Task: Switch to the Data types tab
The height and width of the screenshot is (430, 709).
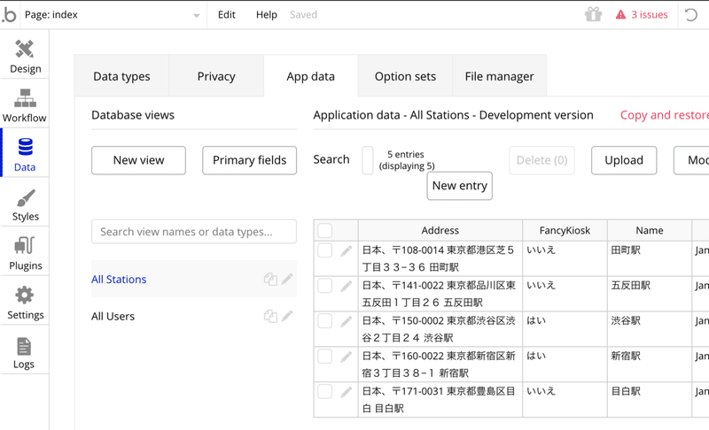Action: (121, 76)
